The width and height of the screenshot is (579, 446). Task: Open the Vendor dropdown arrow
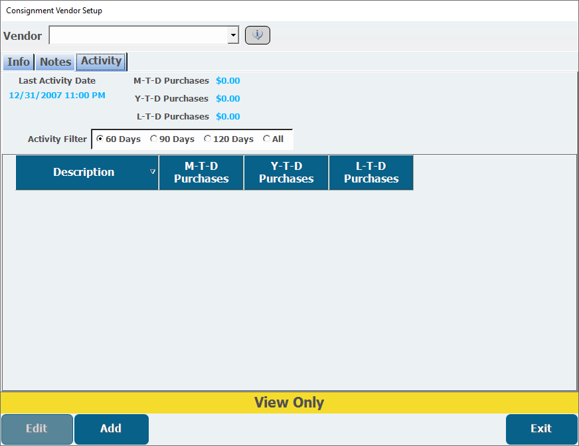233,35
